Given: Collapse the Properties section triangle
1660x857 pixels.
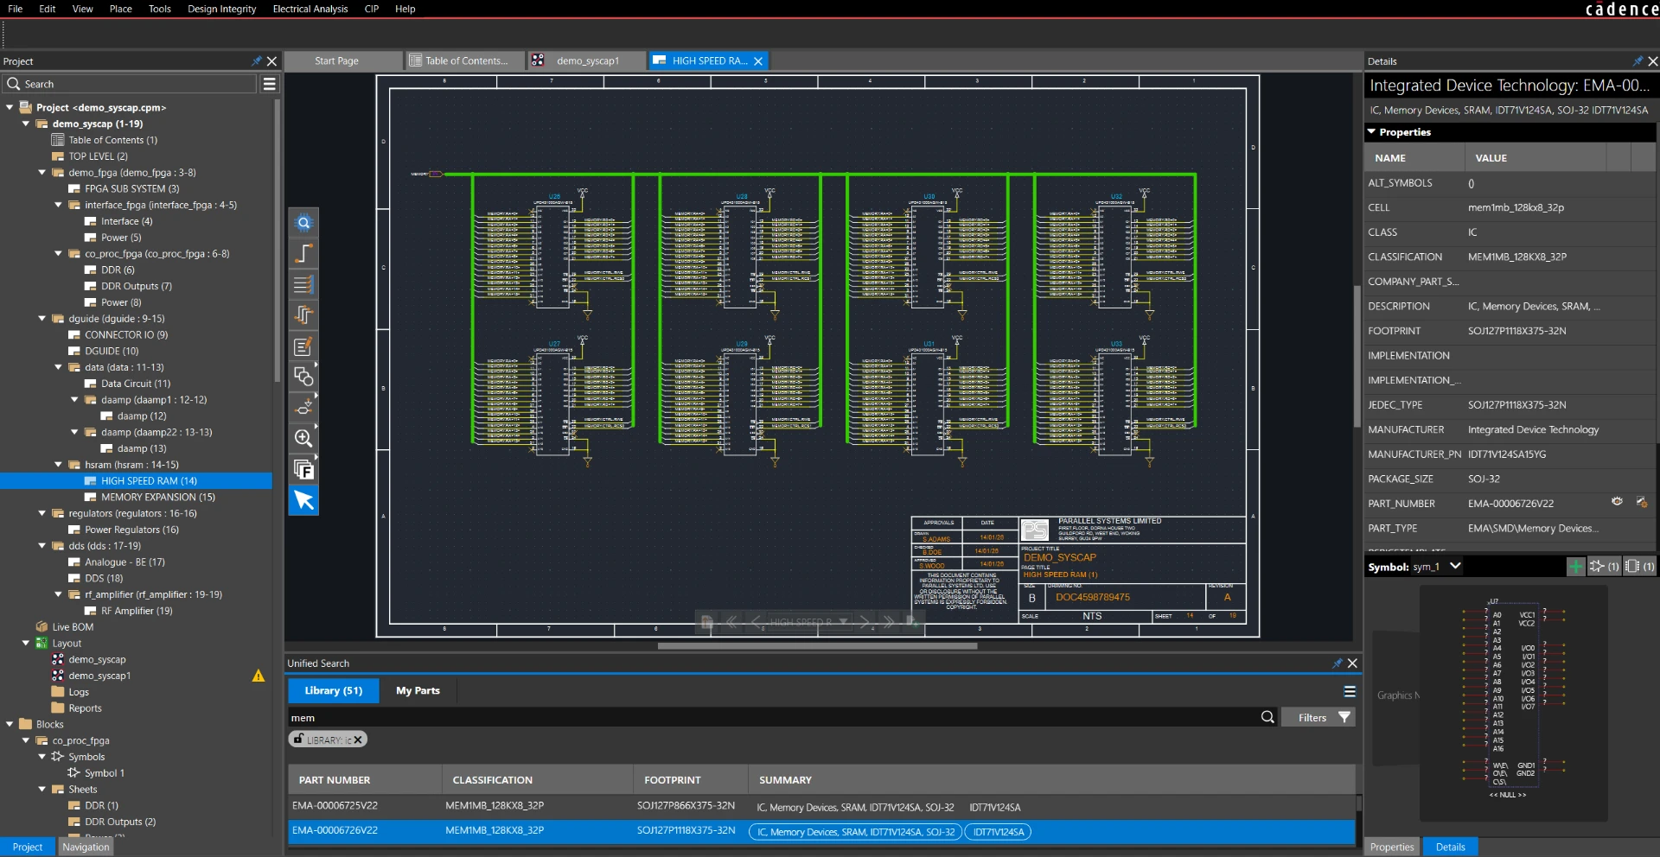Looking at the screenshot, I should pyautogui.click(x=1371, y=132).
